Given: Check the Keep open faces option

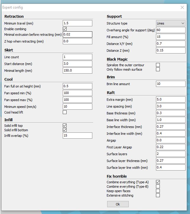Looking at the screenshot, I should [158, 191].
